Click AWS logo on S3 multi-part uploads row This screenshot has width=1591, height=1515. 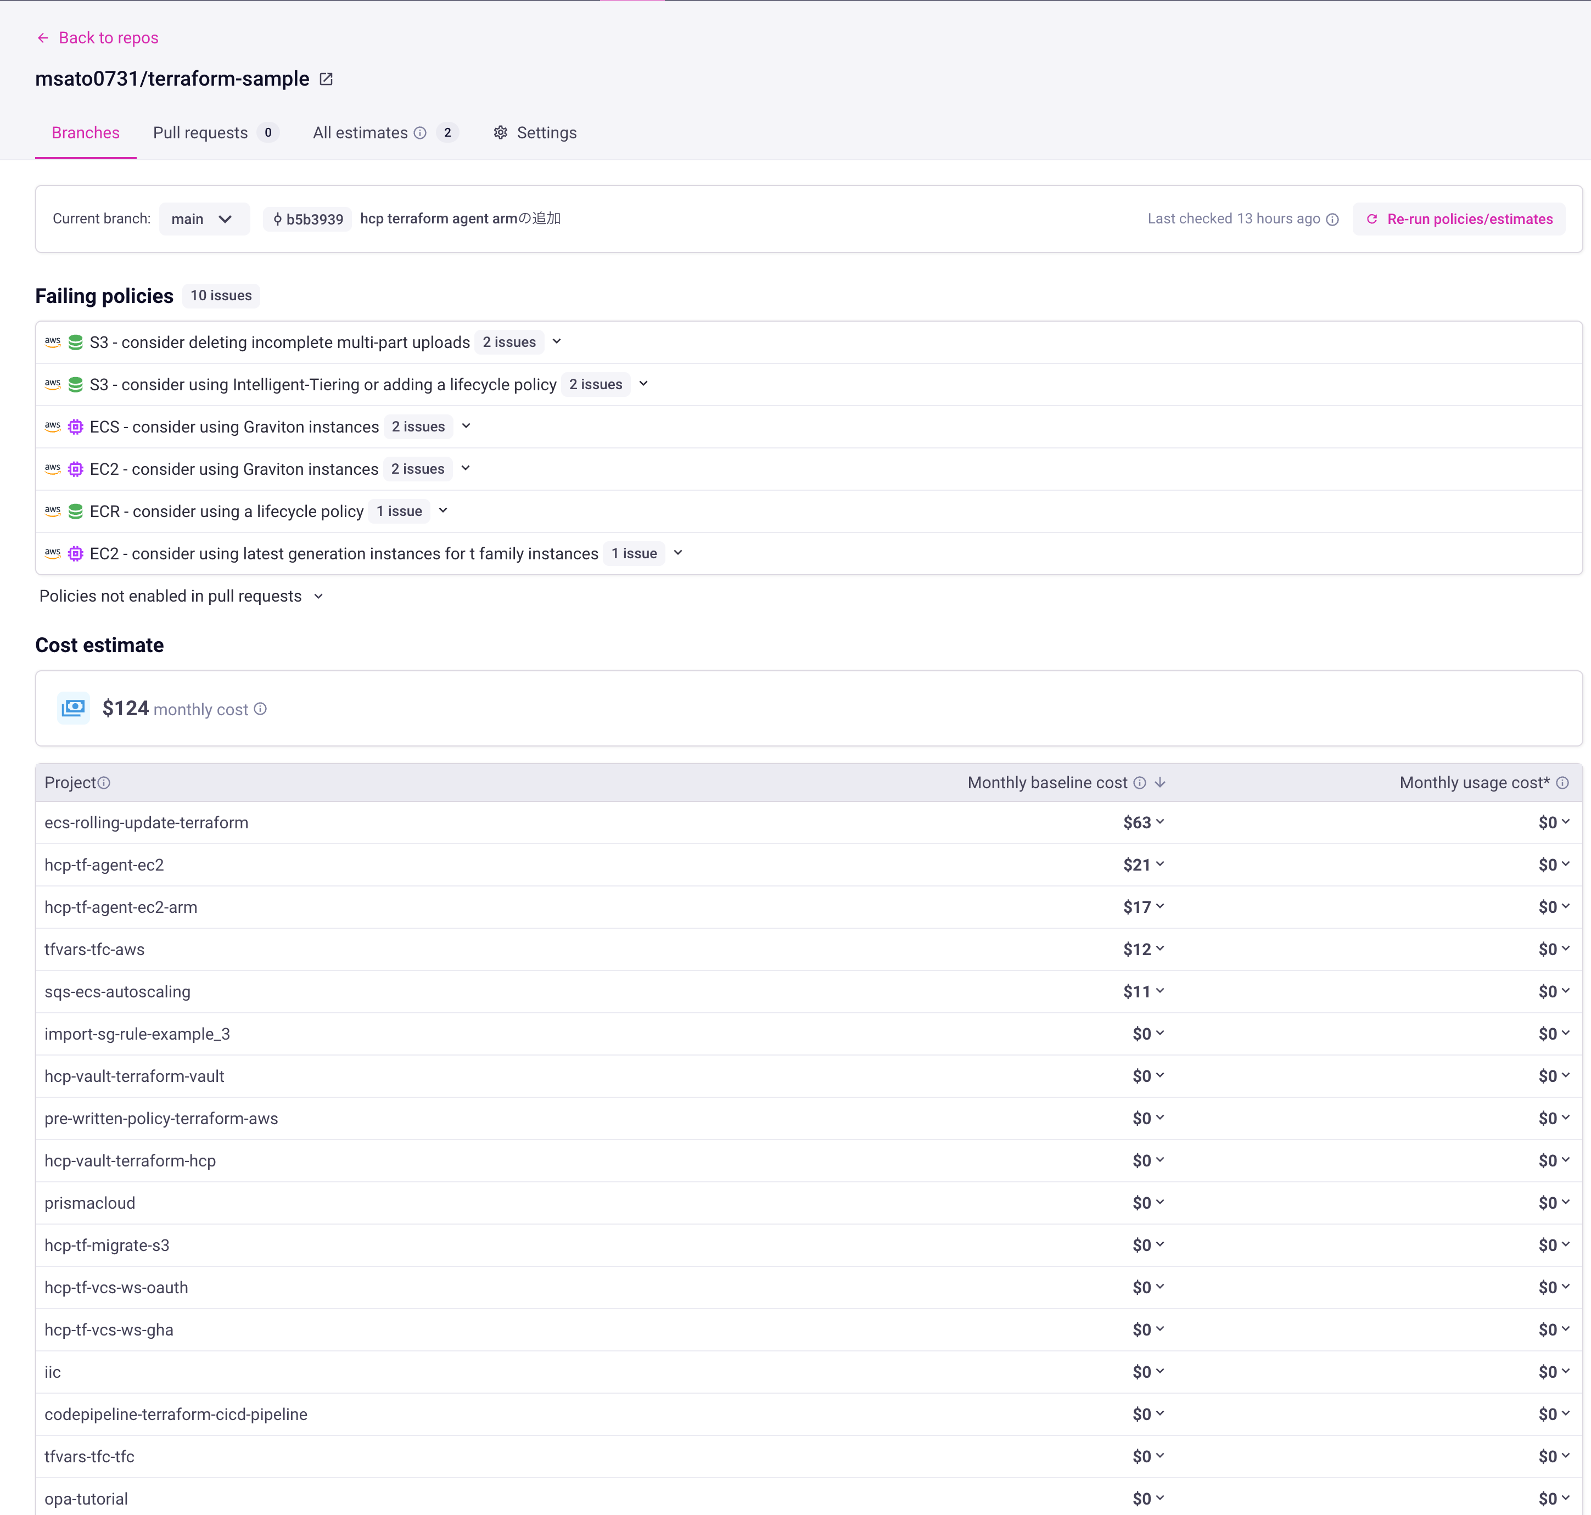[x=53, y=343]
